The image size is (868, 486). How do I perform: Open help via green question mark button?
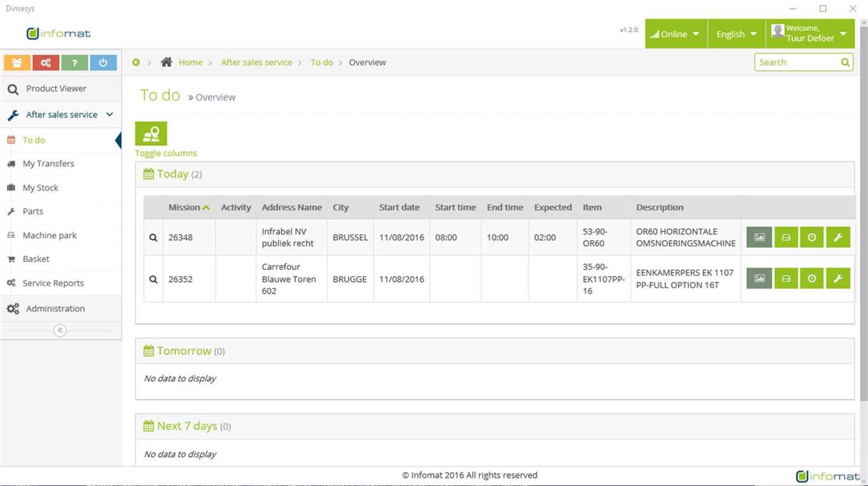(x=75, y=62)
